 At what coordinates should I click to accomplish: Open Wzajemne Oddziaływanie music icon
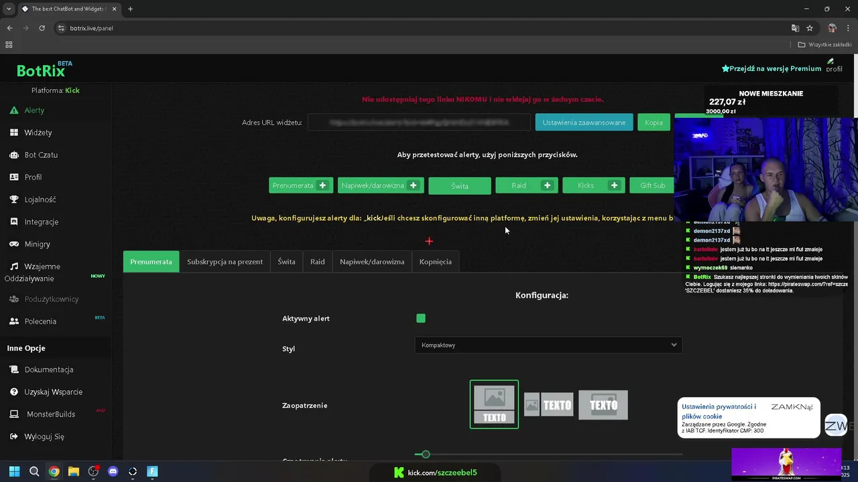coord(14,266)
